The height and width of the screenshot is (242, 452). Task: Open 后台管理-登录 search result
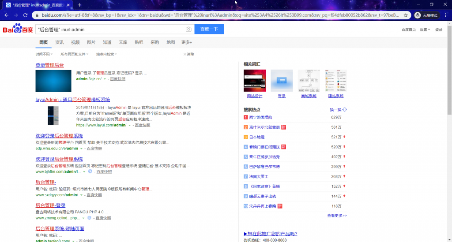pos(50,205)
